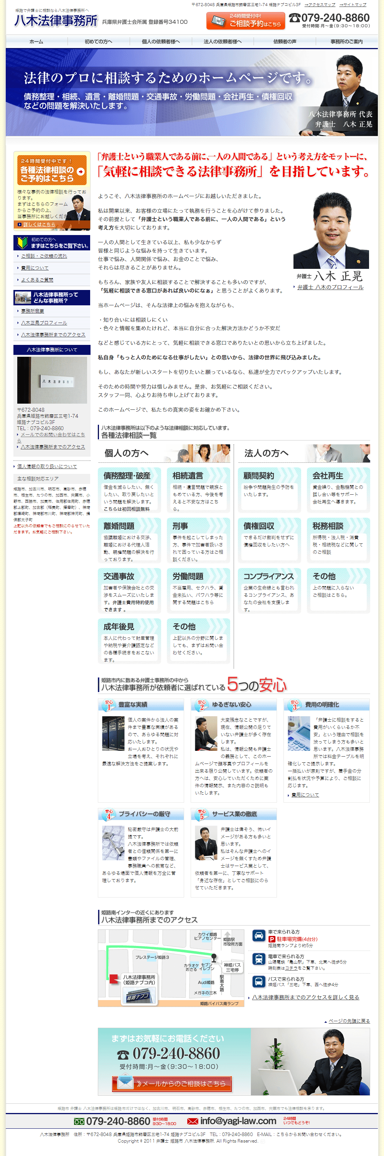Screen dimensions: 384x1156
Task: Click ページの先頭に戻る link
Action: (x=349, y=1021)
